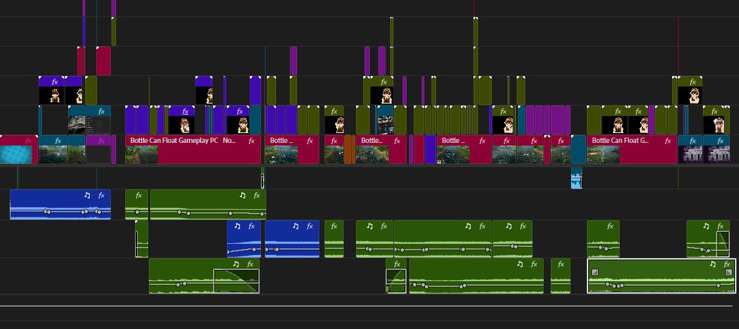The image size is (739, 329).
Task: Click dimmed fx badge on checkered-thumbnail crimson clip
Action: (x=29, y=140)
